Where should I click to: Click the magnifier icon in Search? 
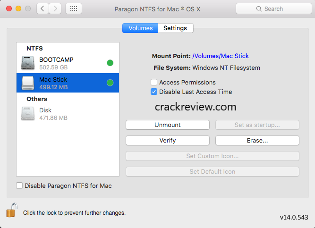(259, 9)
